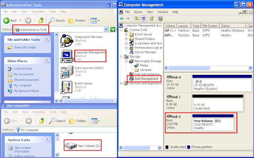Collapse the File and Folder Tasks panel
Viewport: 254px width, 158px height.
(x=47, y=39)
